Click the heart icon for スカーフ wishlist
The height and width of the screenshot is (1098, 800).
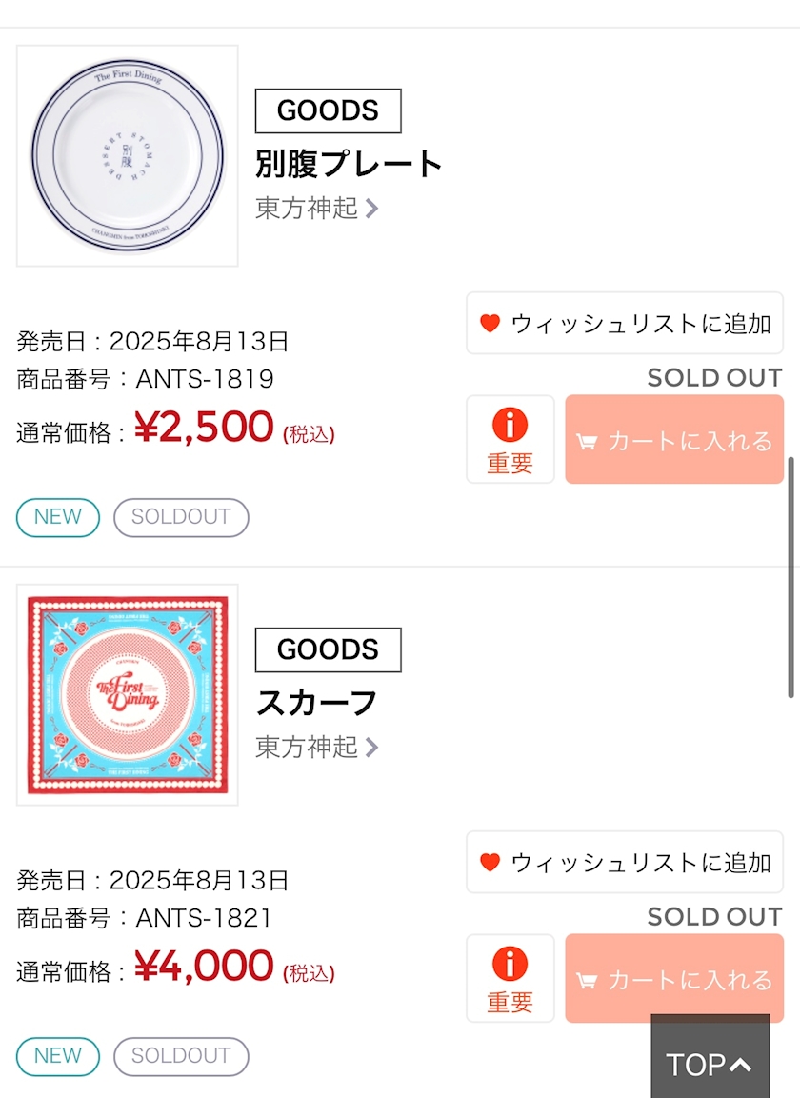tap(490, 863)
